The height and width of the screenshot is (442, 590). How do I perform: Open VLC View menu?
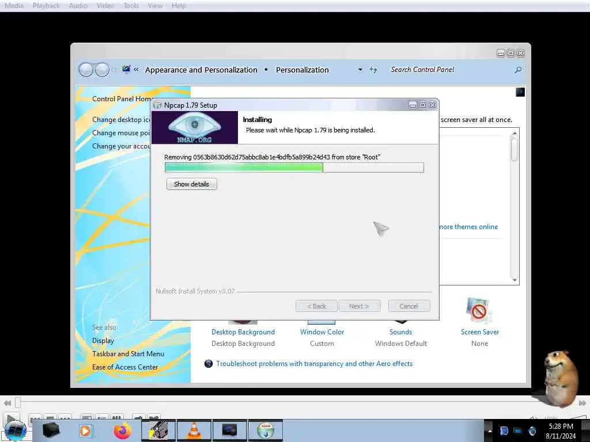[x=155, y=6]
